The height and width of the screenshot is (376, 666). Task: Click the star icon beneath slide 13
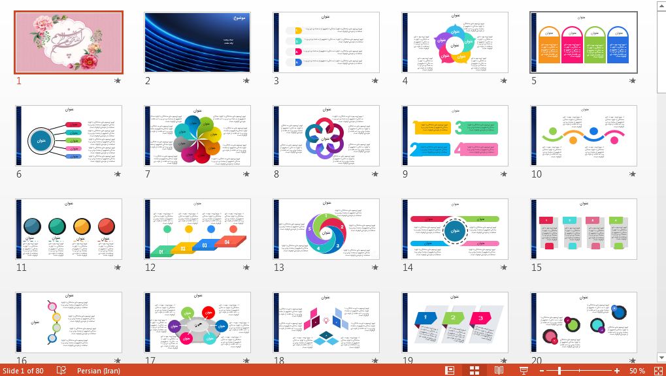coord(375,268)
